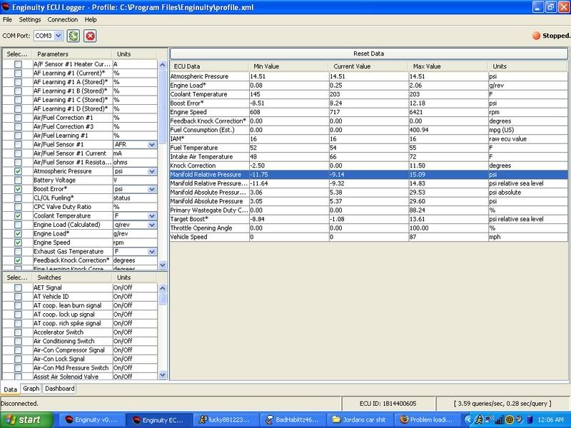Image resolution: width=571 pixels, height=428 pixels.
Task: Sort by the Min Value column header
Action: [x=289, y=66]
